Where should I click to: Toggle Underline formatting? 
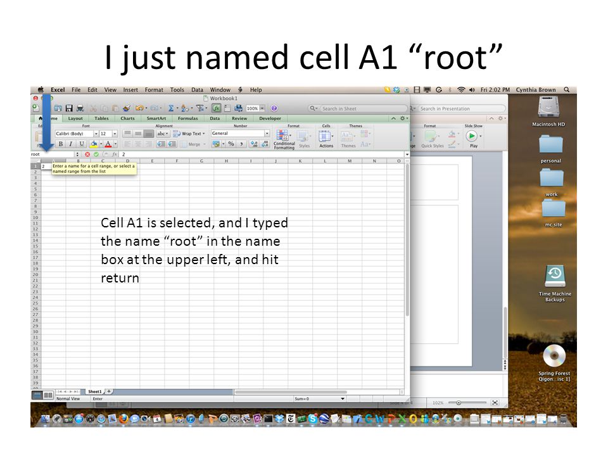[82, 144]
